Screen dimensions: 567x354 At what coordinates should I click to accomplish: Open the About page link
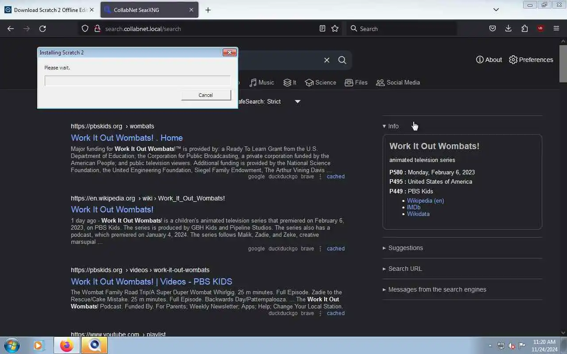(489, 60)
